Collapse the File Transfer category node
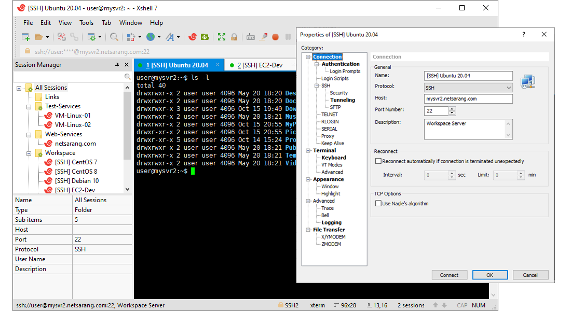The width and height of the screenshot is (571, 311). [308, 230]
